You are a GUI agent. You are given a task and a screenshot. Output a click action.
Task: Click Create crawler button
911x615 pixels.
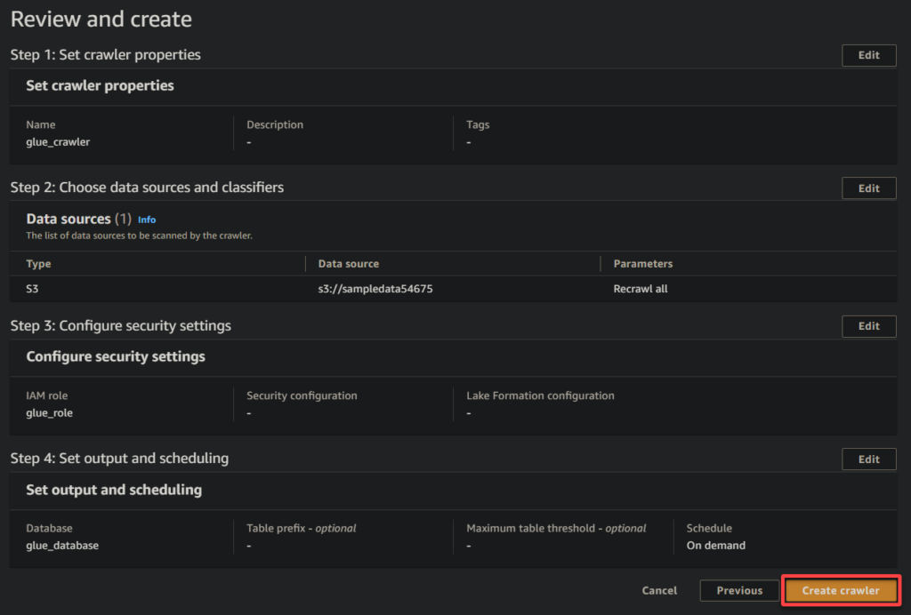tap(840, 590)
